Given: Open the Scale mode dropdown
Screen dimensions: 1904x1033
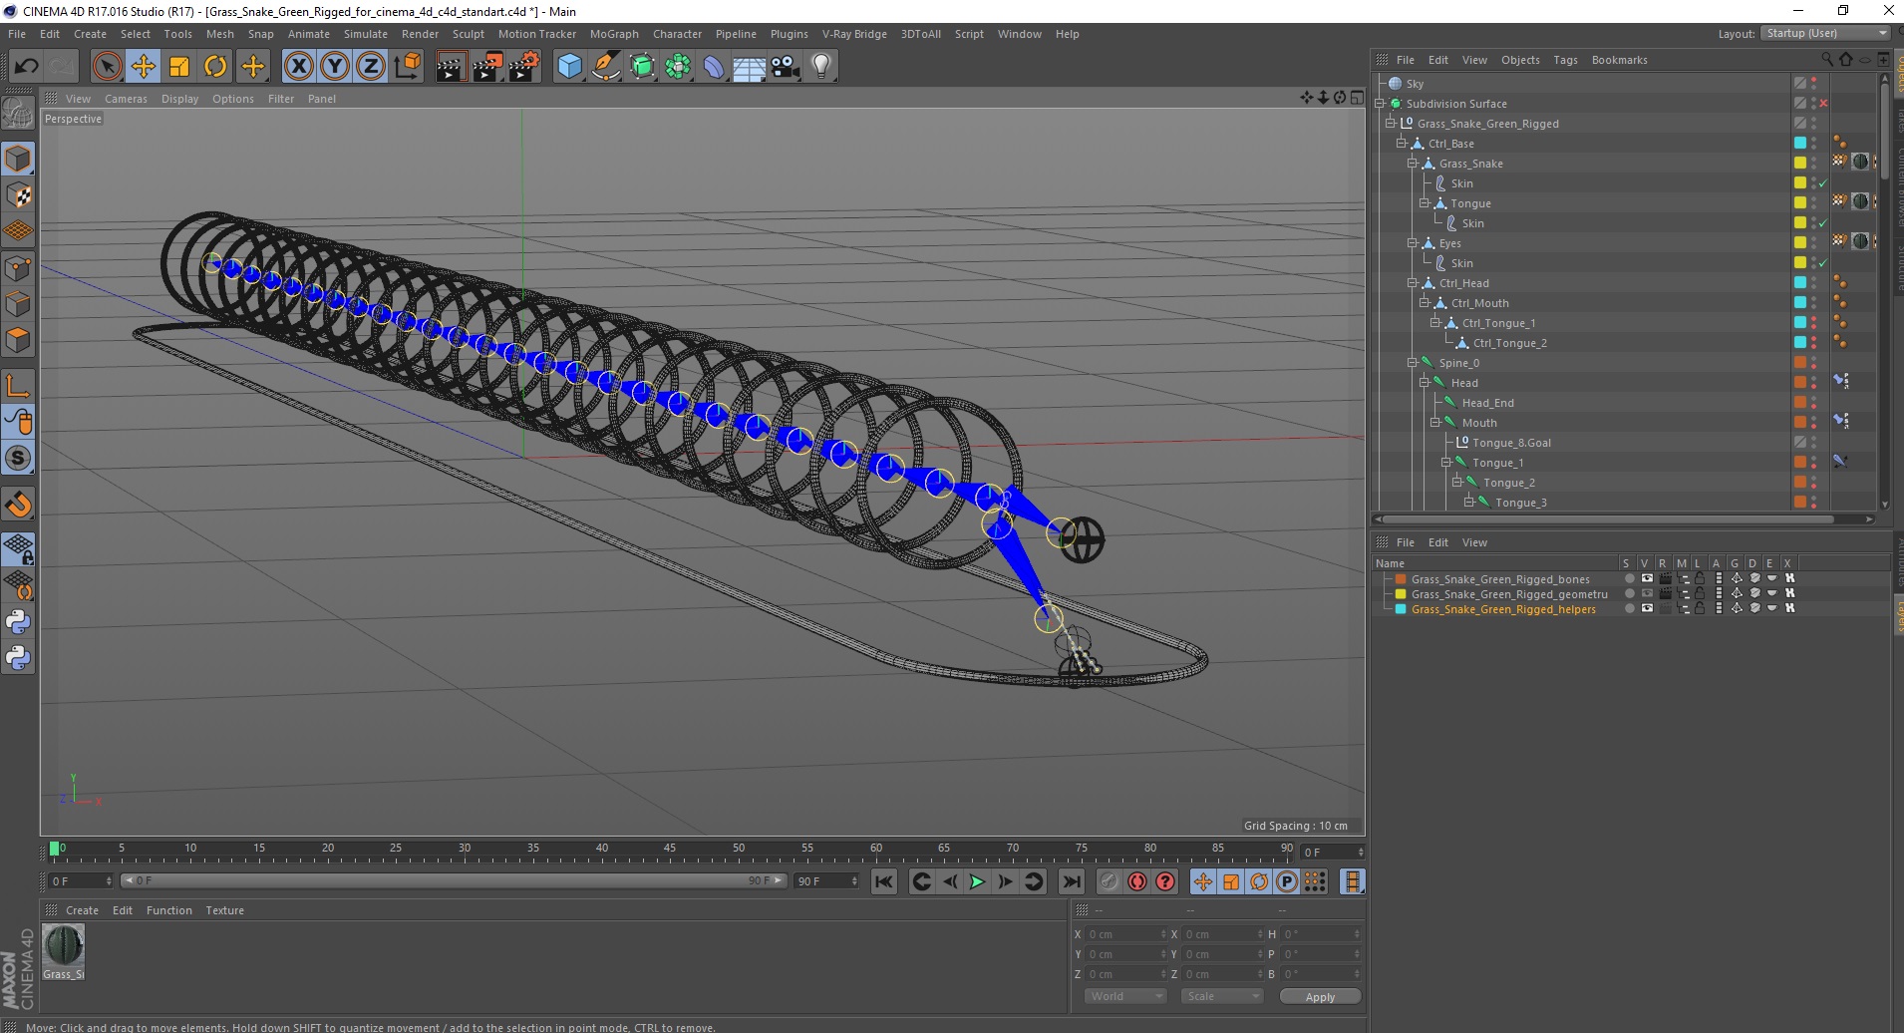Looking at the screenshot, I should [x=1221, y=996].
